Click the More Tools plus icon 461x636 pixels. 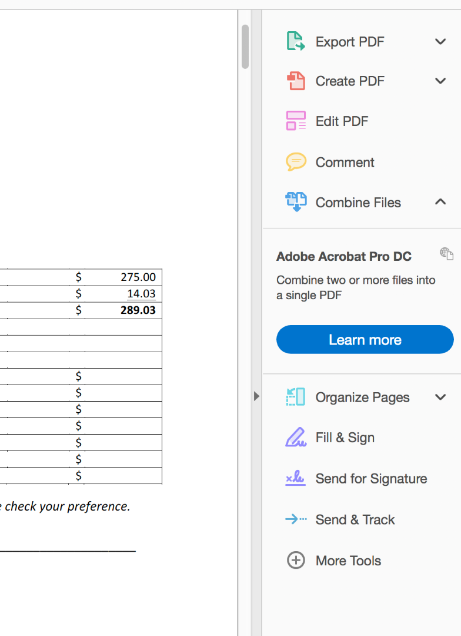tap(296, 560)
